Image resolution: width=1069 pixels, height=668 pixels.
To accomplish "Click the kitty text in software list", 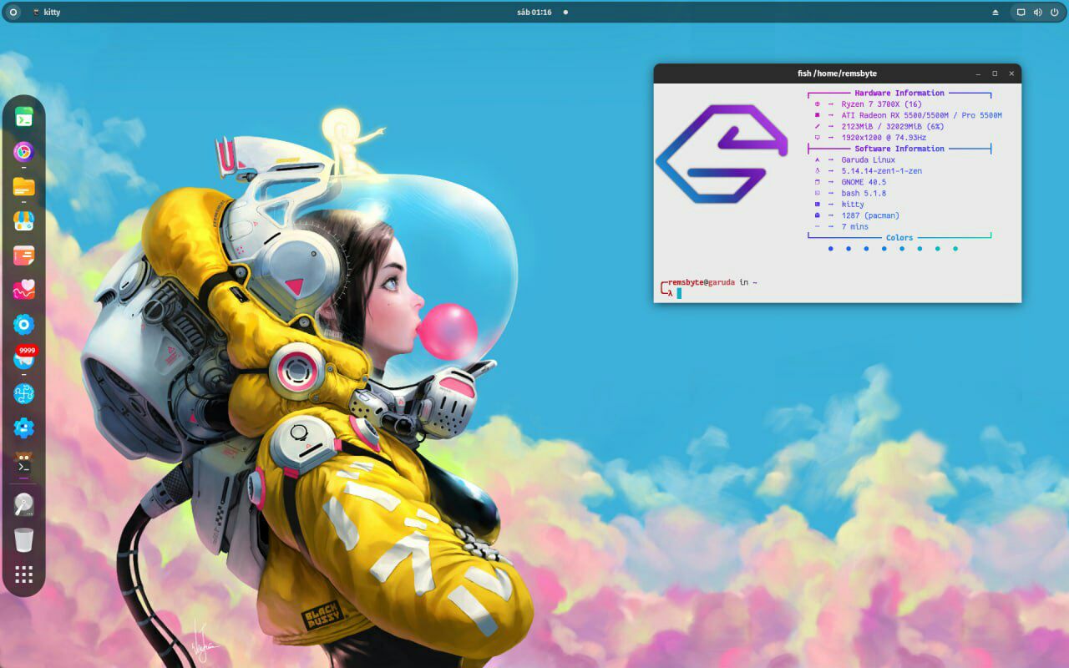I will (853, 205).
